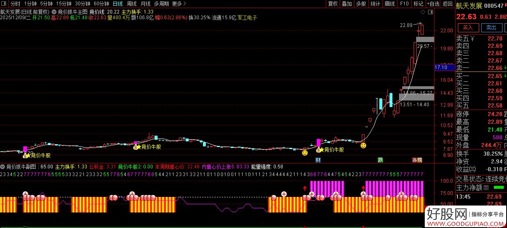
Task: Click the 好股网 site logo
Action: pos(447,214)
